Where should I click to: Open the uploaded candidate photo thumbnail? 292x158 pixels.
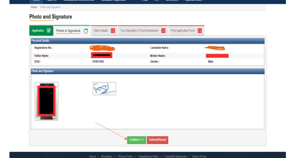47,101
